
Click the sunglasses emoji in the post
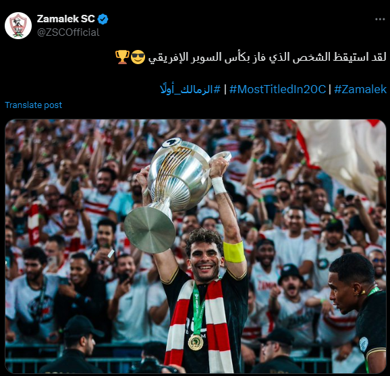coord(138,57)
